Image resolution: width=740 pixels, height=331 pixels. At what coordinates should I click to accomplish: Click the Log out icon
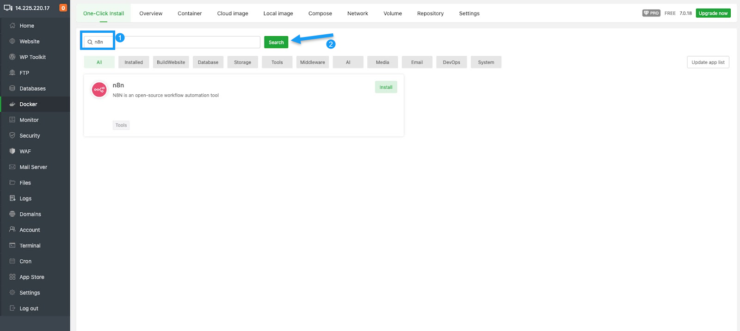12,308
